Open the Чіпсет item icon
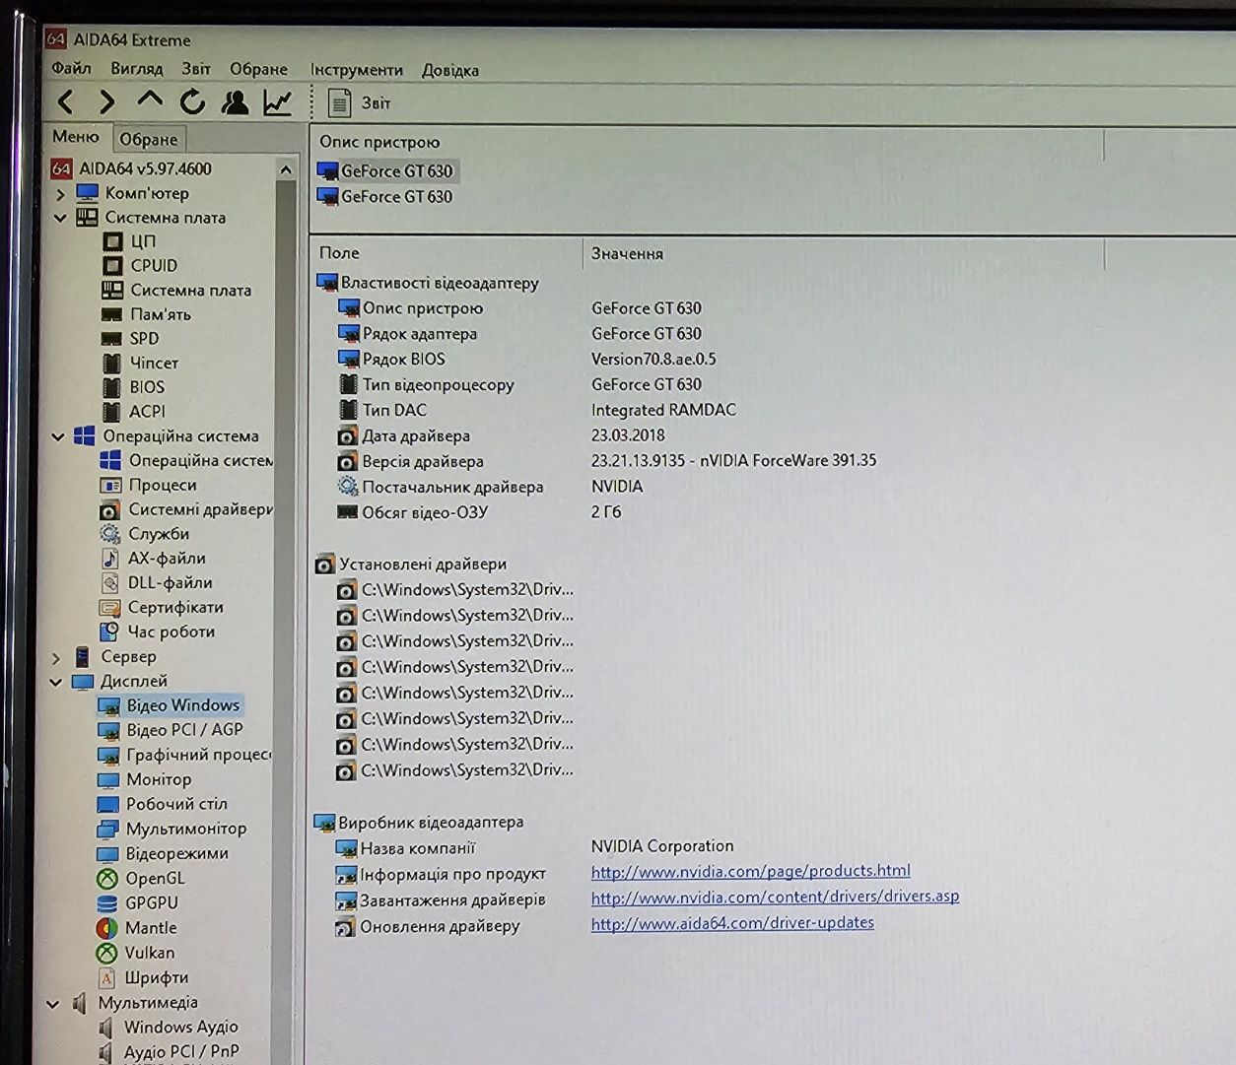Image resolution: width=1236 pixels, height=1065 pixels. click(x=112, y=364)
